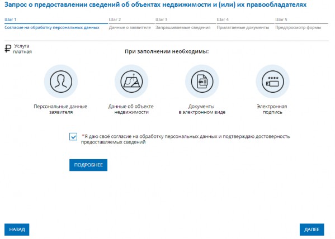Proceed with the ДАЛЕЕ button
The width and height of the screenshot is (335, 239).
click(312, 230)
